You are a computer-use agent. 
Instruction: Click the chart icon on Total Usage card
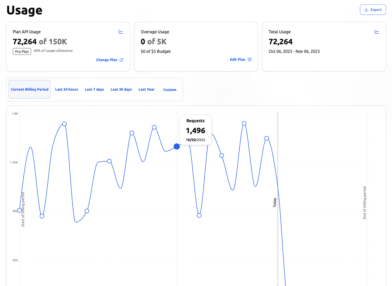tap(377, 31)
